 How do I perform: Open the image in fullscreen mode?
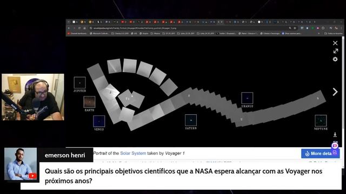pyautogui.click(x=336, y=51)
